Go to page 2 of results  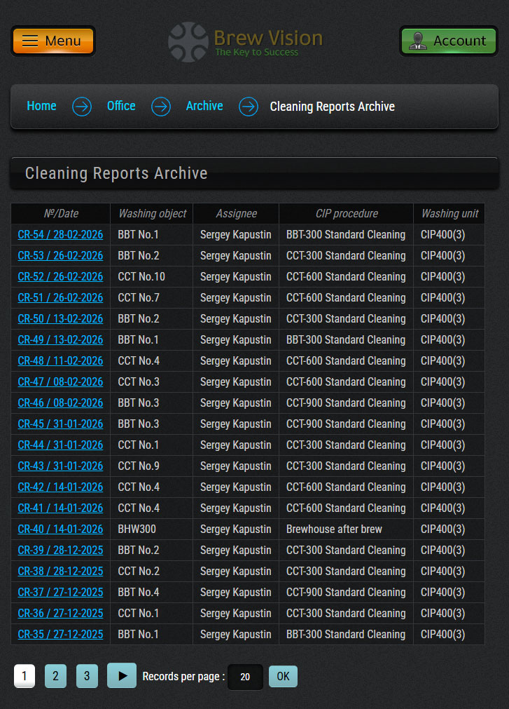[55, 677]
